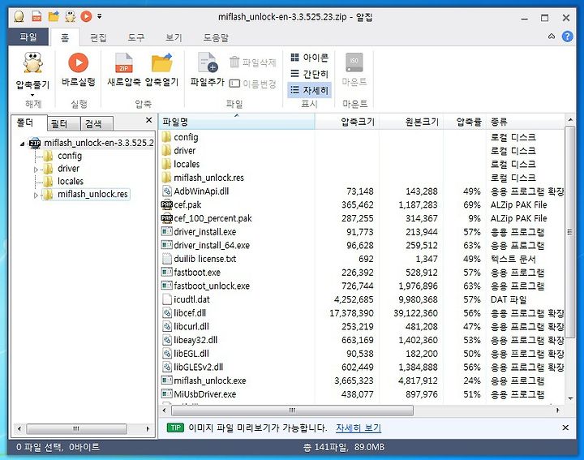The image size is (584, 460).
Task: Sort by 종류 column header
Action: pos(525,122)
